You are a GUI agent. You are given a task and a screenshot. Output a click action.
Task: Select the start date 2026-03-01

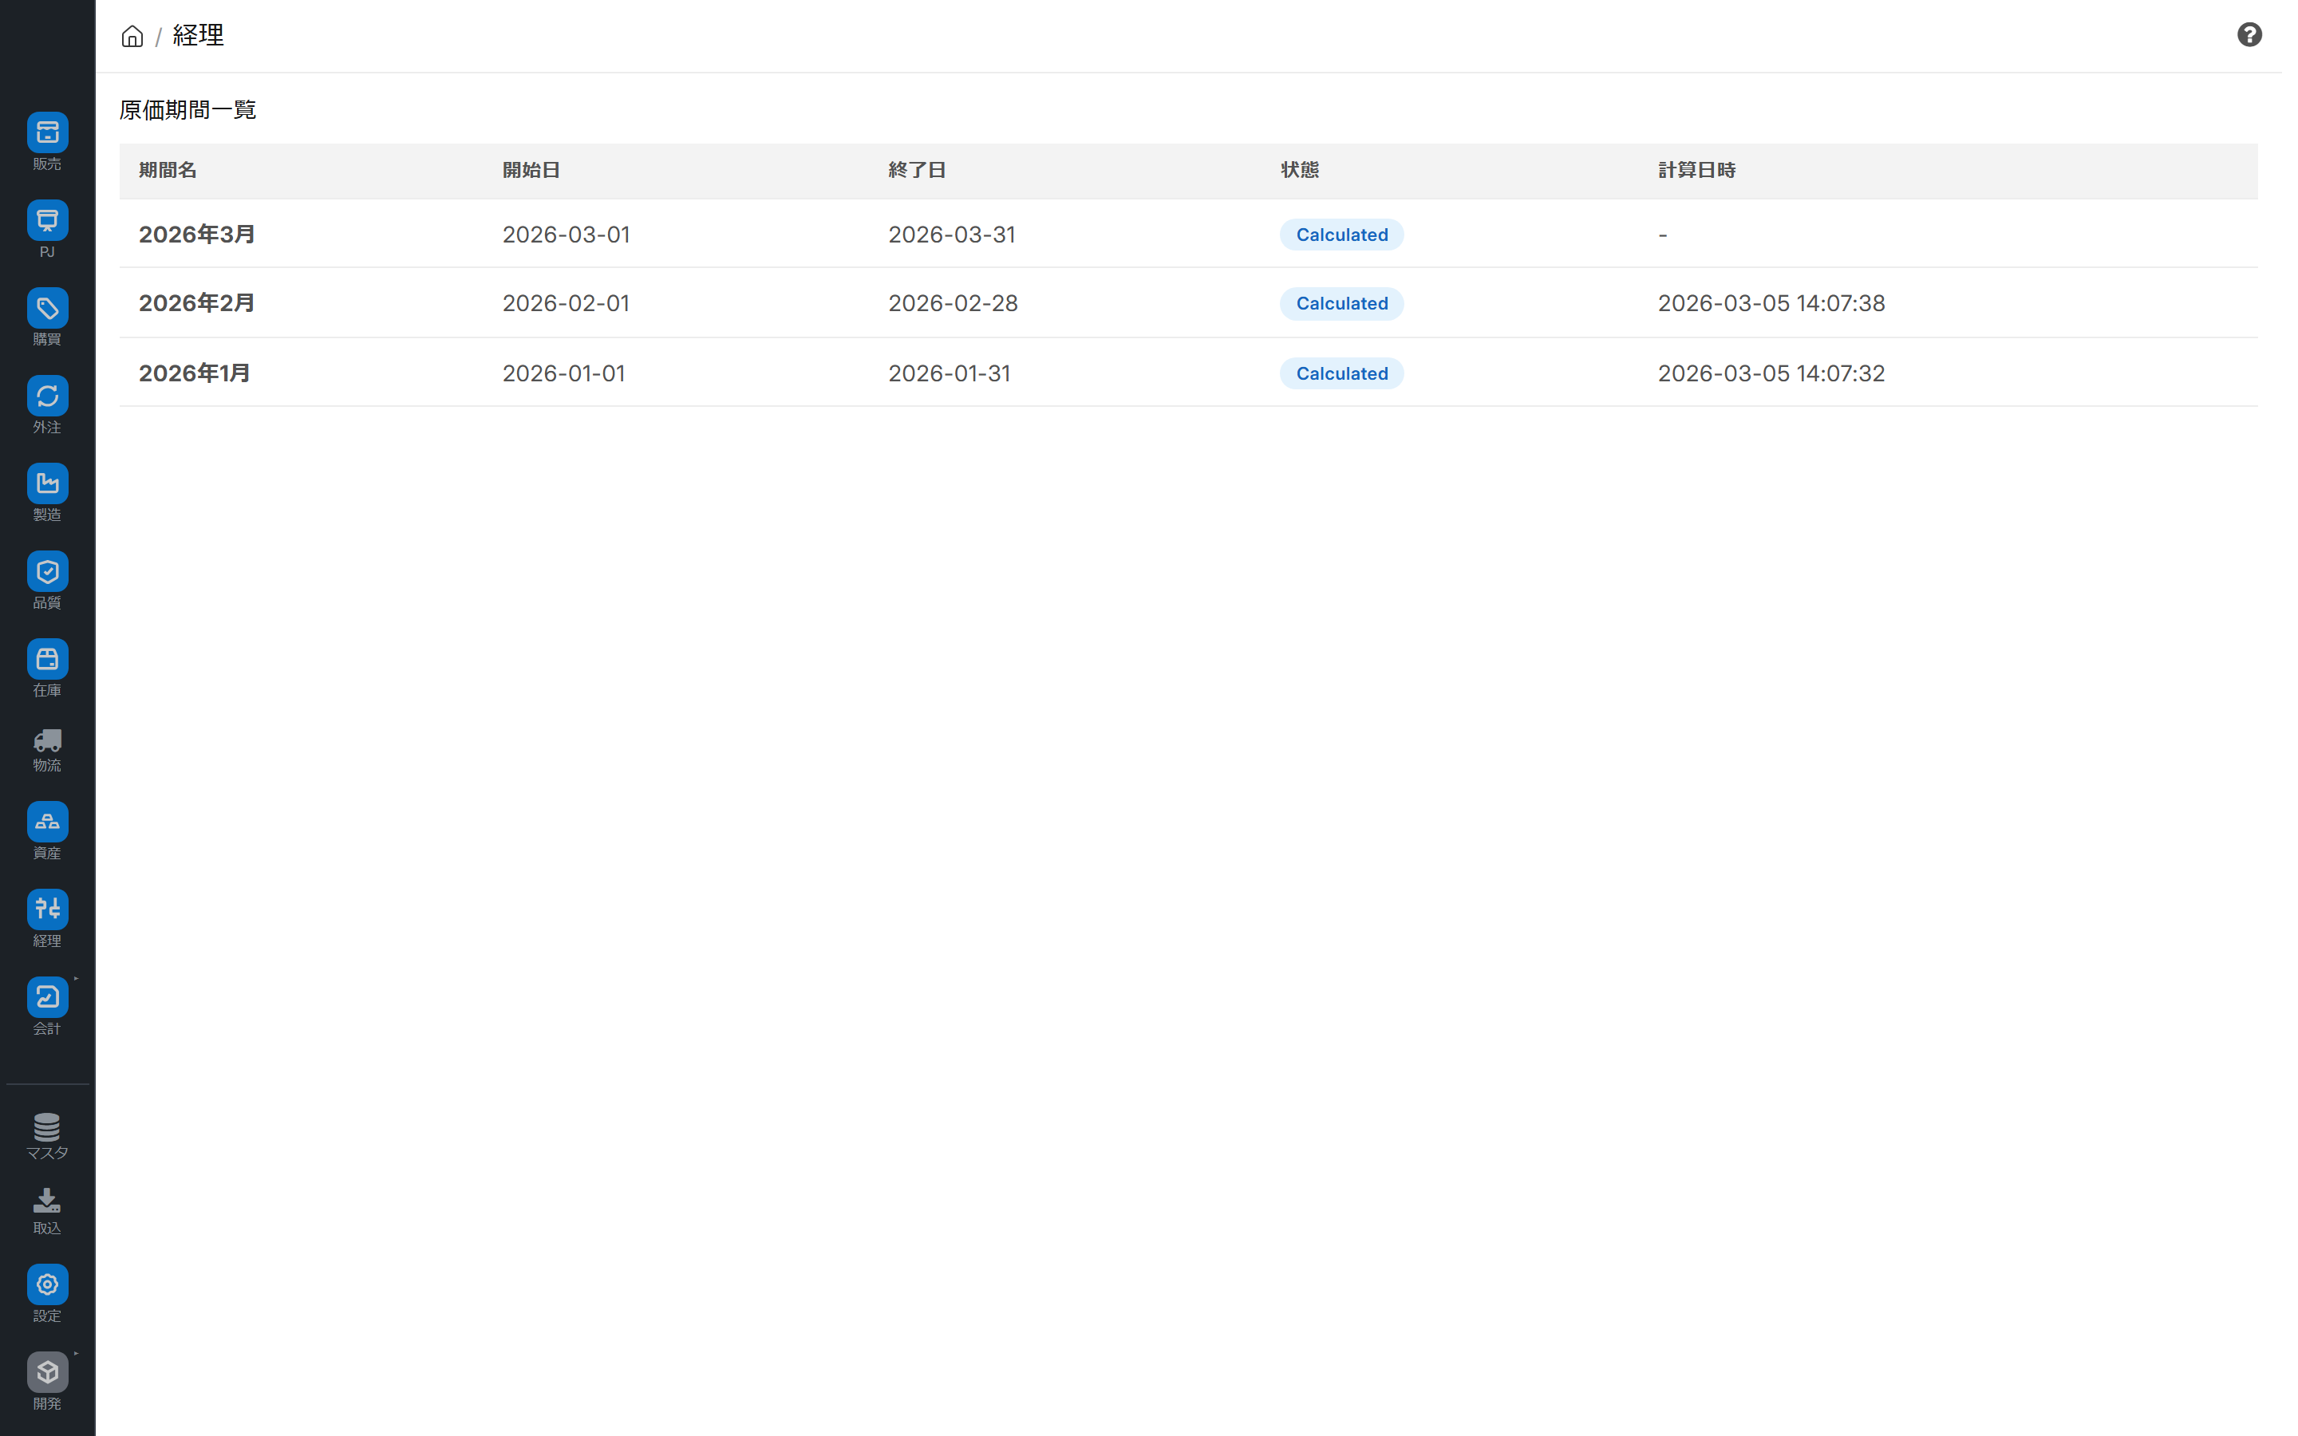(566, 235)
